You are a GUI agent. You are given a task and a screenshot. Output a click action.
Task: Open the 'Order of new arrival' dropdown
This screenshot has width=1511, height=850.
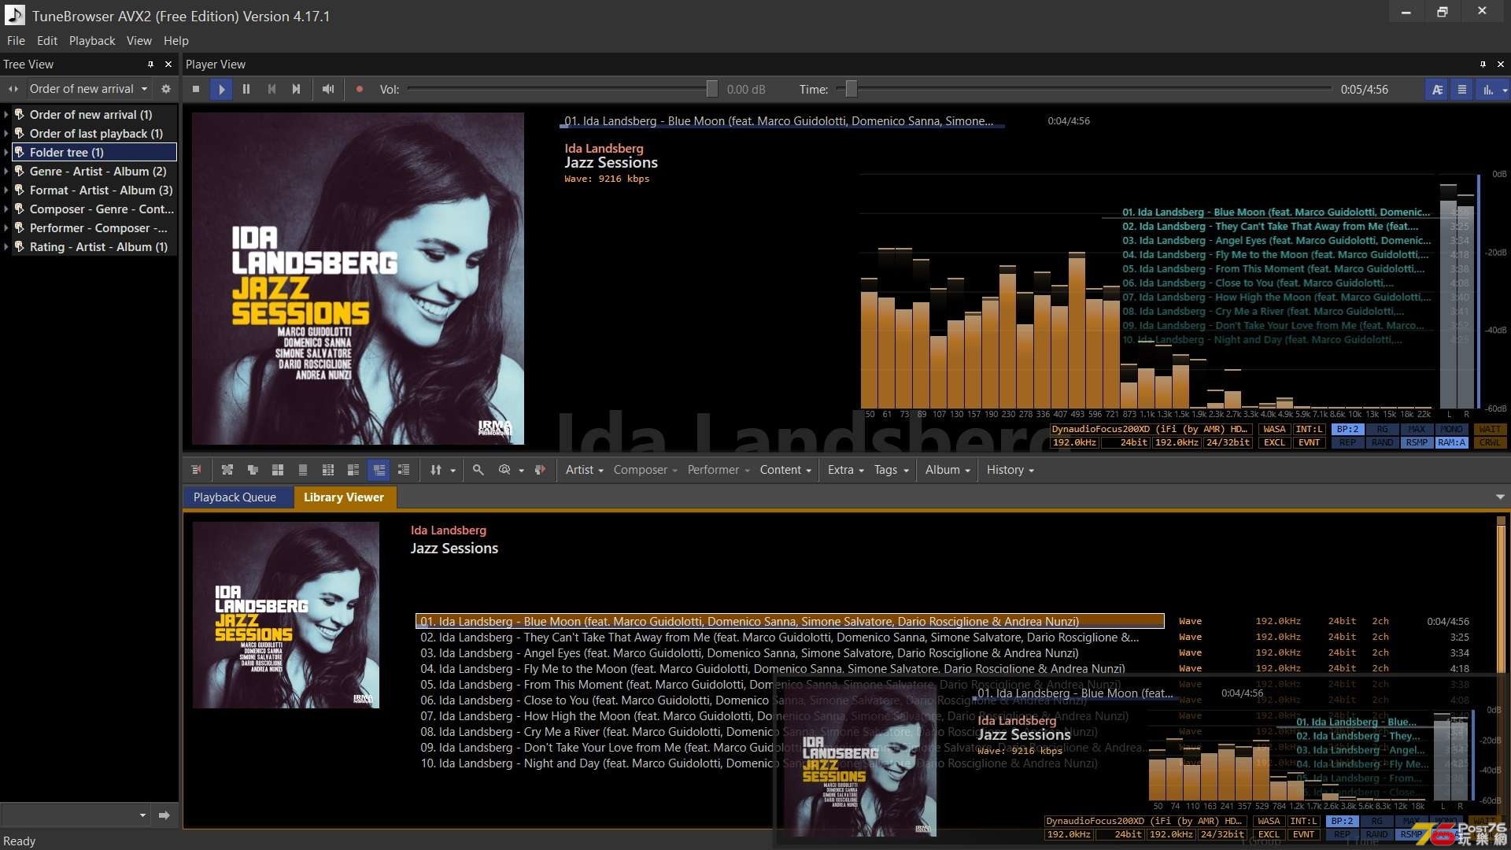click(x=89, y=89)
